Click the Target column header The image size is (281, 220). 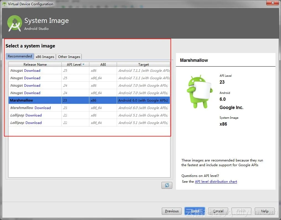pyautogui.click(x=143, y=64)
